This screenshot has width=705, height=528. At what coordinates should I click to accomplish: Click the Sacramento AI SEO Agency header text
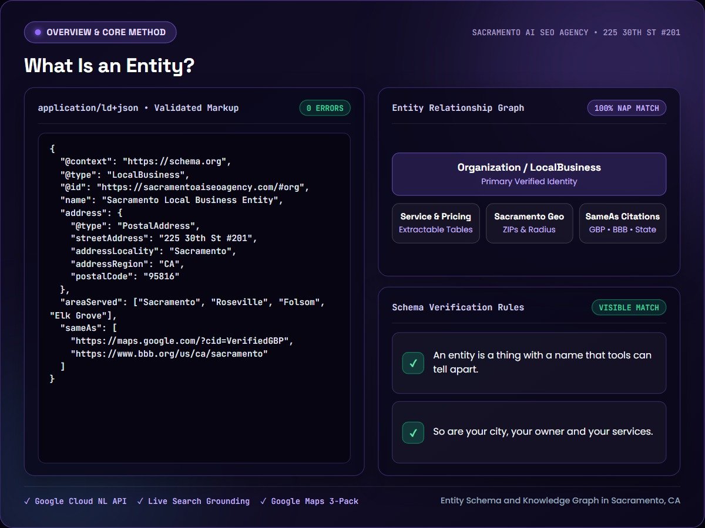coord(576,32)
